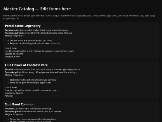Click 'A circlet used to store minor memories' line
The image size is (162, 122).
(x=28, y=109)
